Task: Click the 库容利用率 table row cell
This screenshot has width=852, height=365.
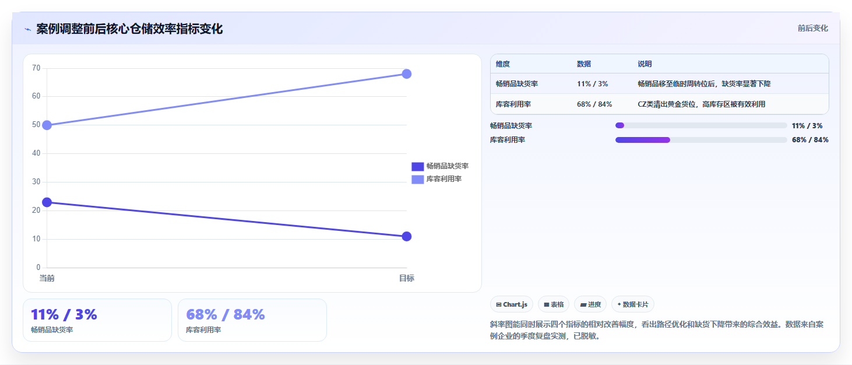Action: pos(513,104)
